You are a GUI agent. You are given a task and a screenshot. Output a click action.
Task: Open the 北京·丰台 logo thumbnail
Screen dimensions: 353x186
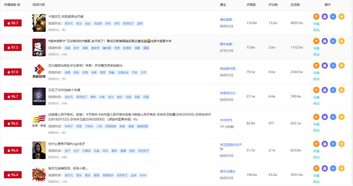click(39, 121)
